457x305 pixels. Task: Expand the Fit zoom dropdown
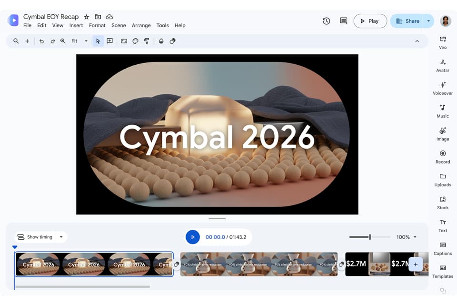[x=86, y=41]
